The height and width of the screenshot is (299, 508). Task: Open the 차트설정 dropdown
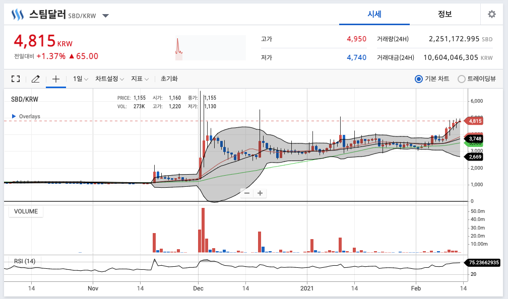pyautogui.click(x=109, y=79)
